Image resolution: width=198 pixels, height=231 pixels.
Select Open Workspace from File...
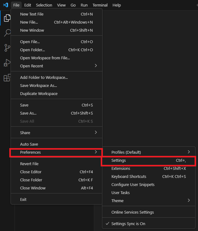[x=56, y=58]
